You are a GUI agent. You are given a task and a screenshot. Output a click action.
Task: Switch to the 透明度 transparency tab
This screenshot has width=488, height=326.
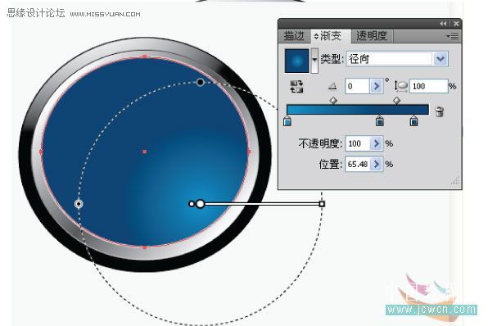coord(372,36)
